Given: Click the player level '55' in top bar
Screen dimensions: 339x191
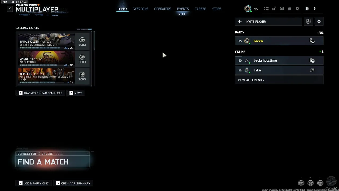Looking at the screenshot, I should 256,9.
